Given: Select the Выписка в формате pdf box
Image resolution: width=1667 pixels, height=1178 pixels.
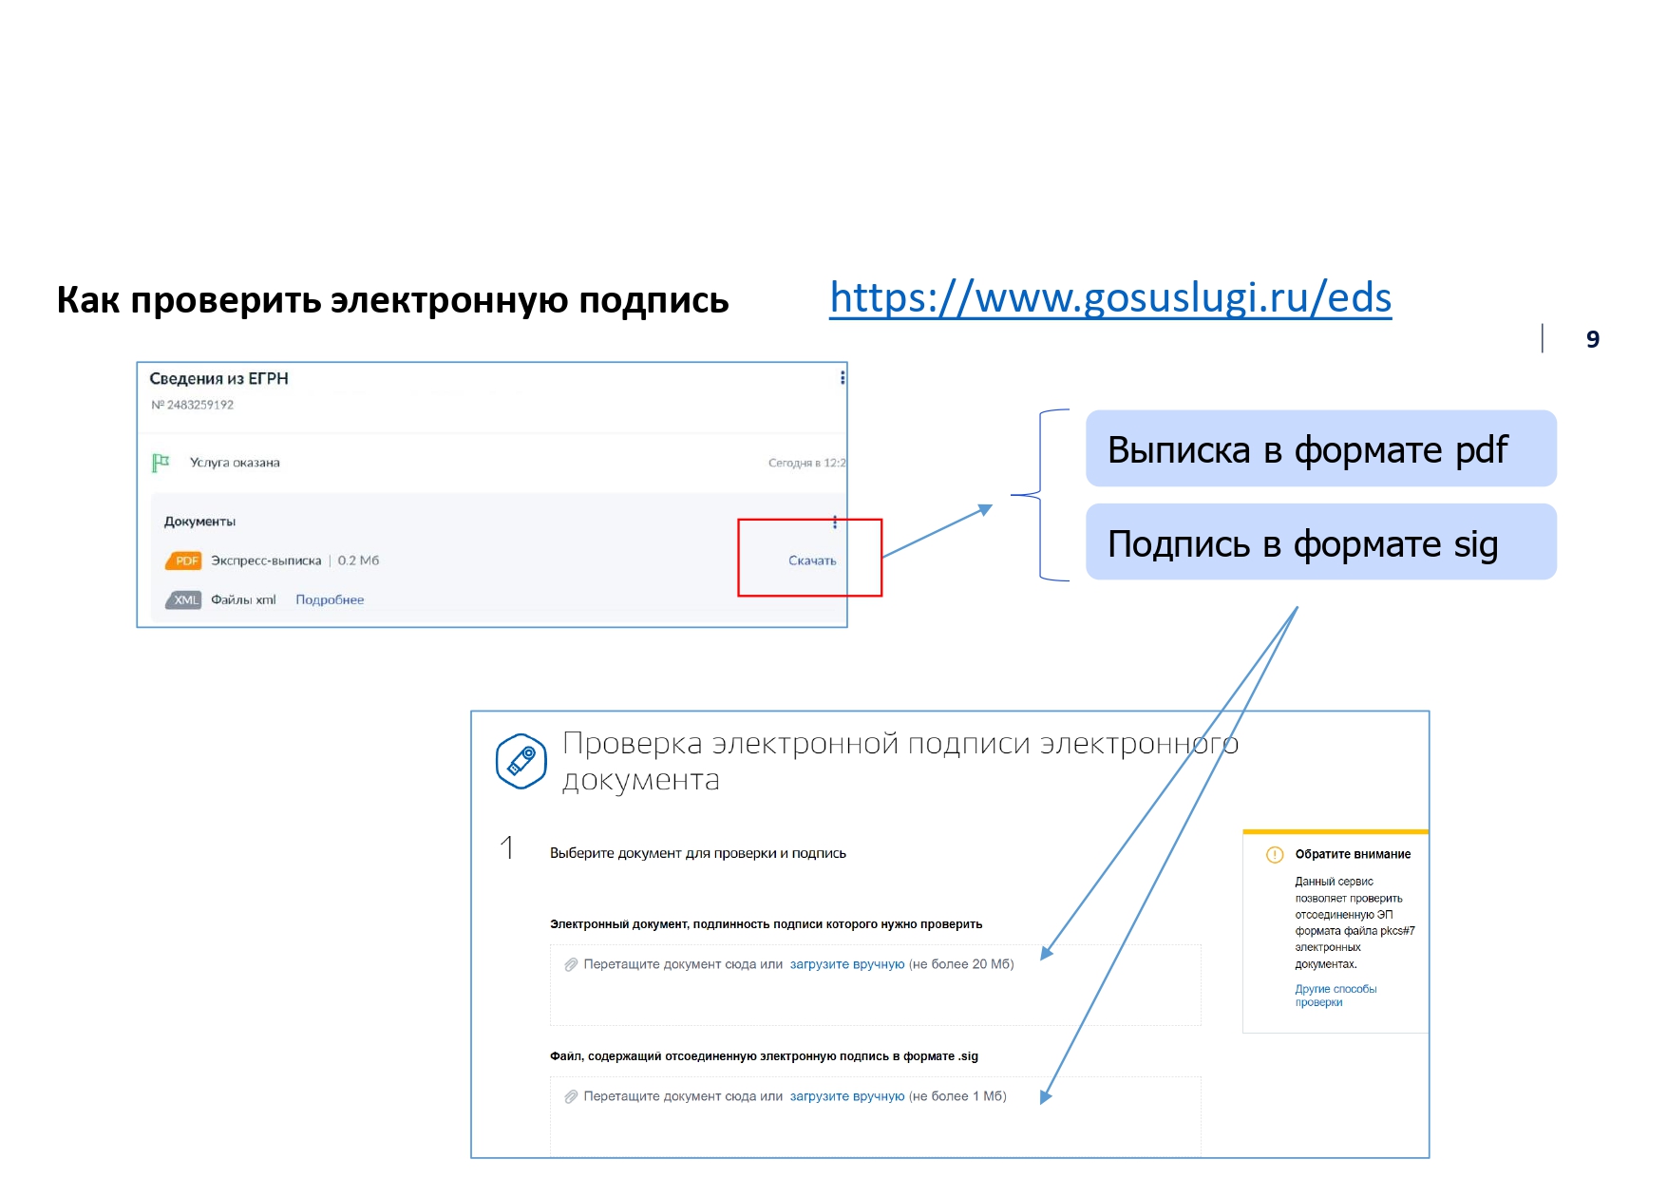Looking at the screenshot, I should 1320,448.
